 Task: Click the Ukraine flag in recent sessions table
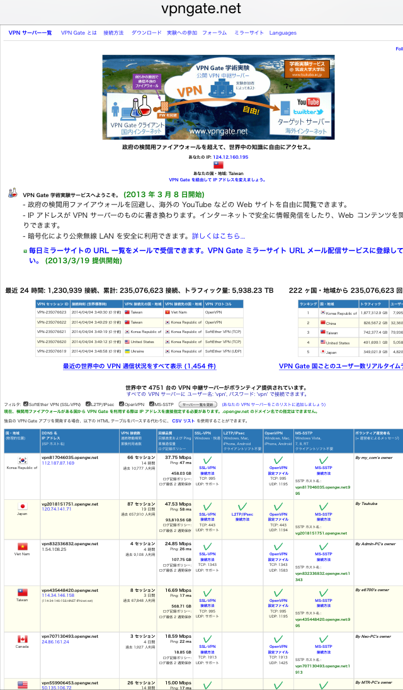coord(128,351)
